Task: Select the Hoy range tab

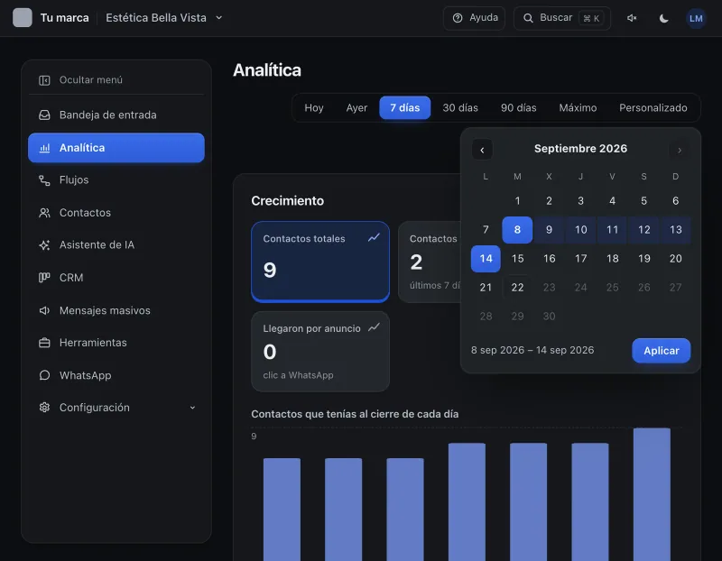Action: (314, 107)
